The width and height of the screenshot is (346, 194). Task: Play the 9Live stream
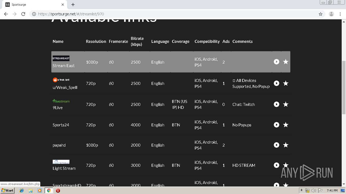[276, 104]
